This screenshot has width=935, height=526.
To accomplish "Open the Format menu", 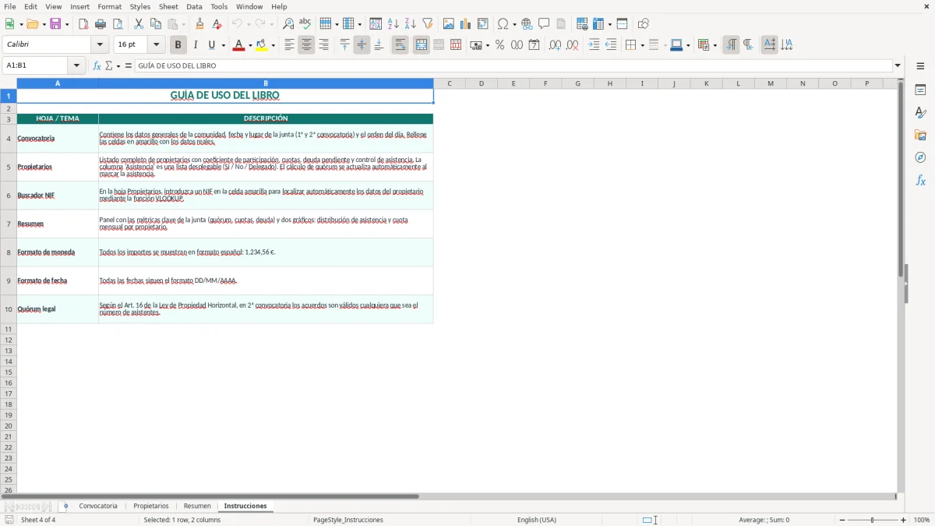I will [x=110, y=6].
